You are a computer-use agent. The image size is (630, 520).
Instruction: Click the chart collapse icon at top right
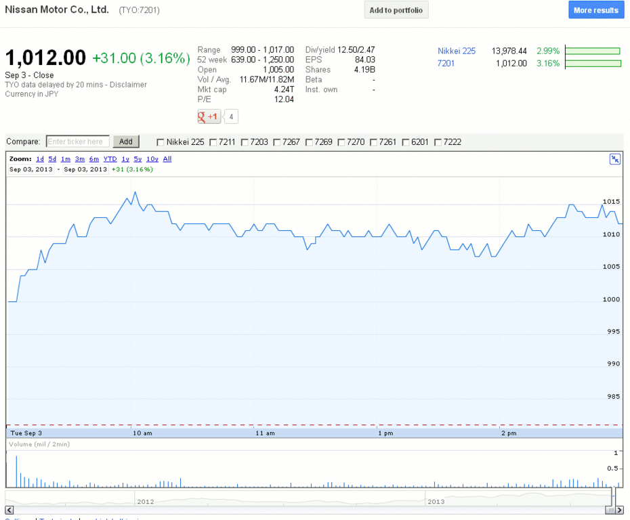pos(614,159)
